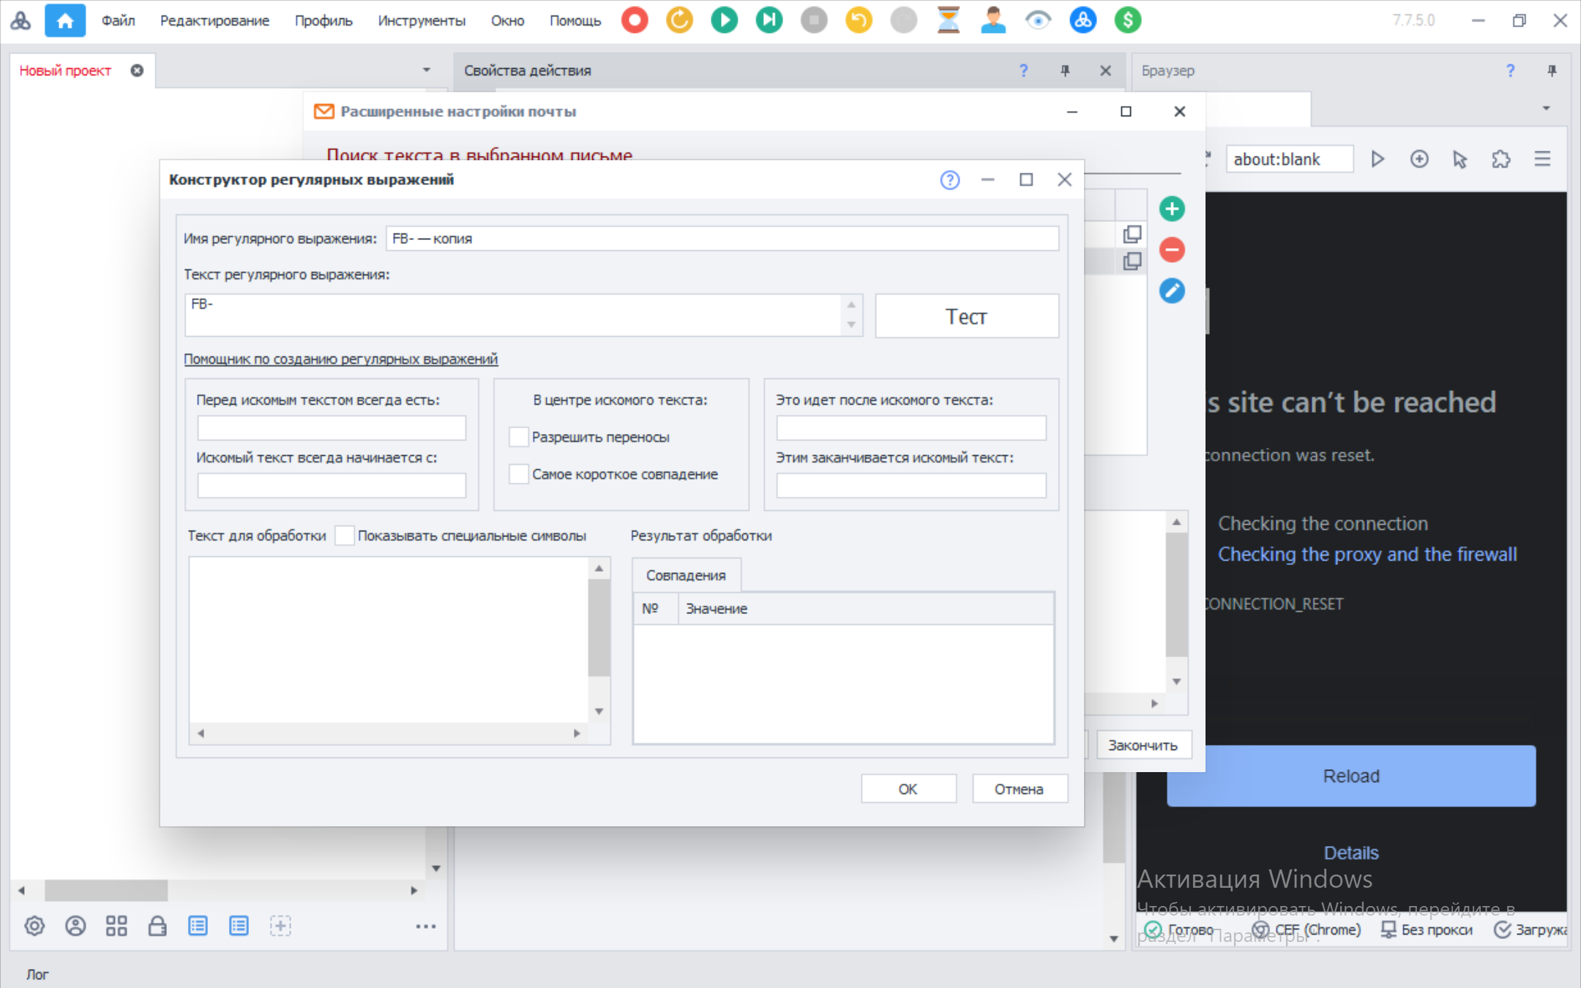Check 'Показывать специальные символы' option

345,536
